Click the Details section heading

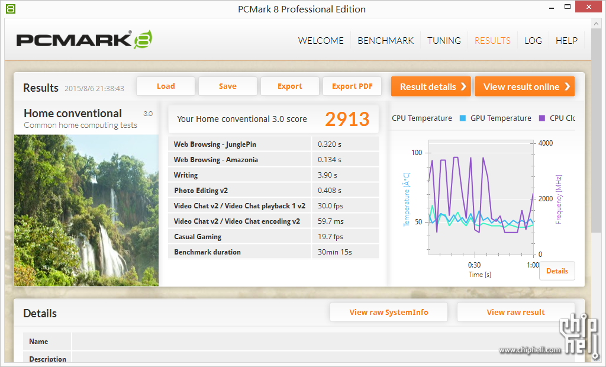(x=40, y=313)
